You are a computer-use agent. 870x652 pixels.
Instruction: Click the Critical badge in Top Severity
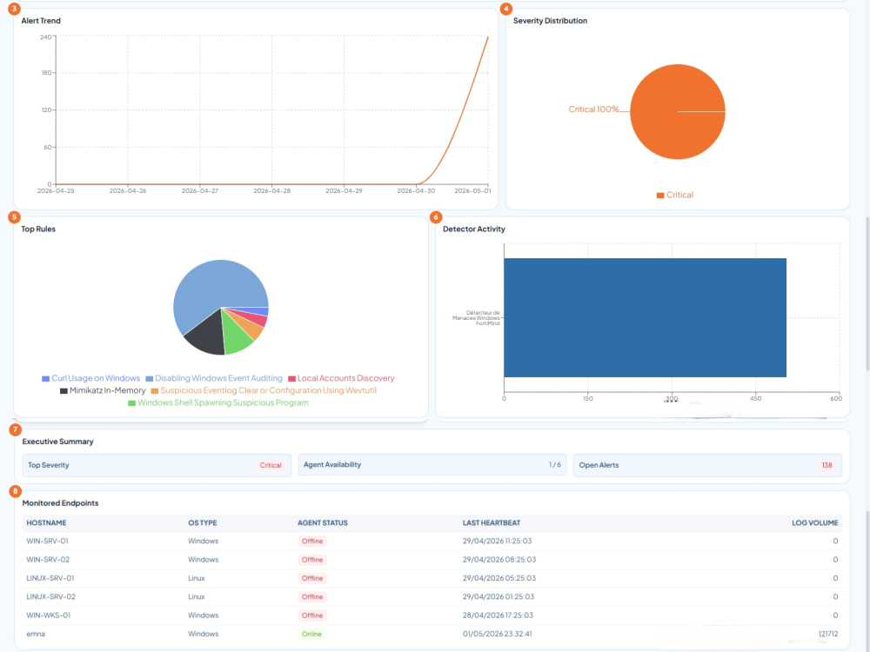[271, 465]
